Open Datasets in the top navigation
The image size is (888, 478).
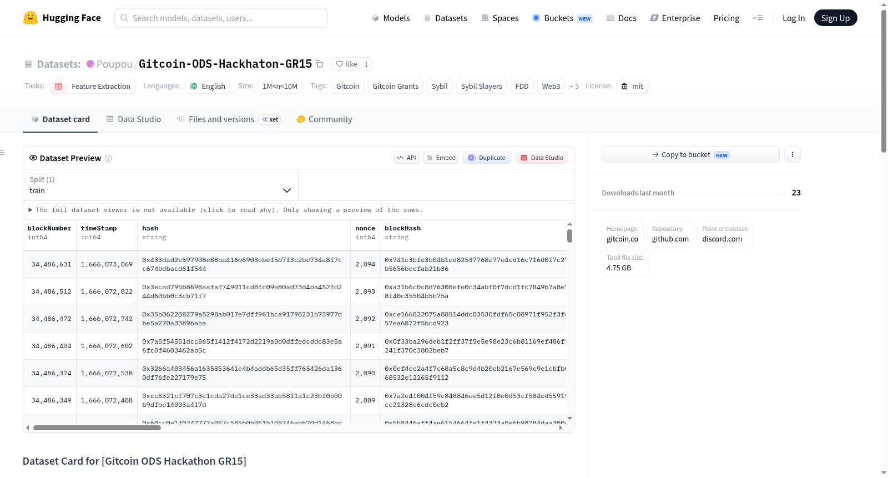[445, 18]
